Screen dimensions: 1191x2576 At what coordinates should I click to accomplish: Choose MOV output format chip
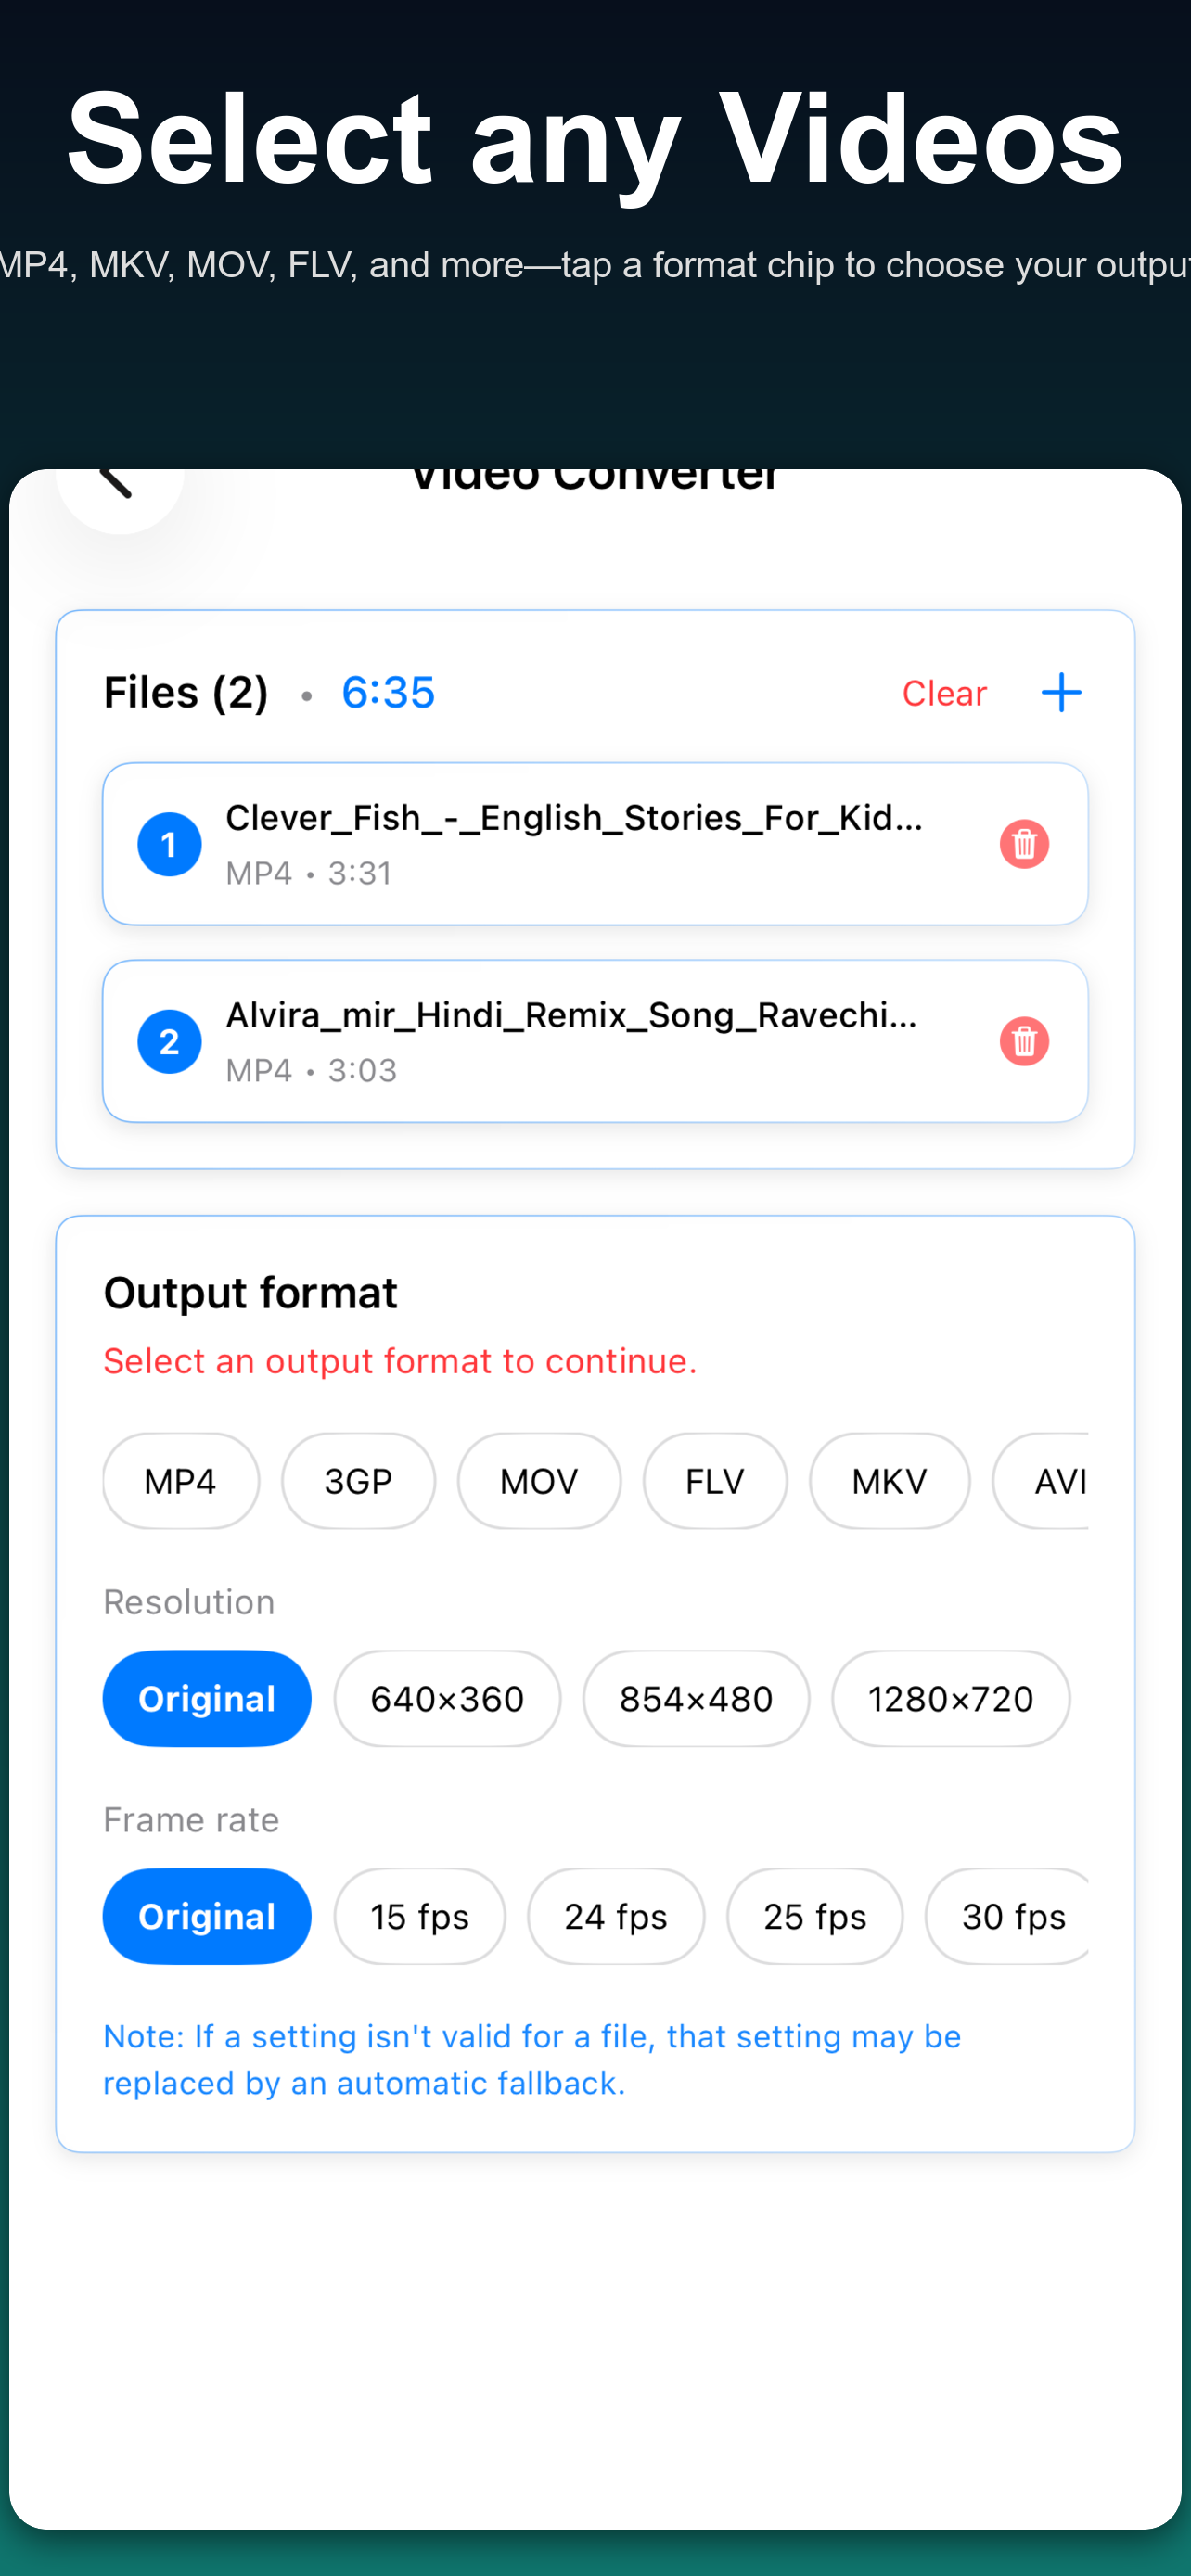539,1481
